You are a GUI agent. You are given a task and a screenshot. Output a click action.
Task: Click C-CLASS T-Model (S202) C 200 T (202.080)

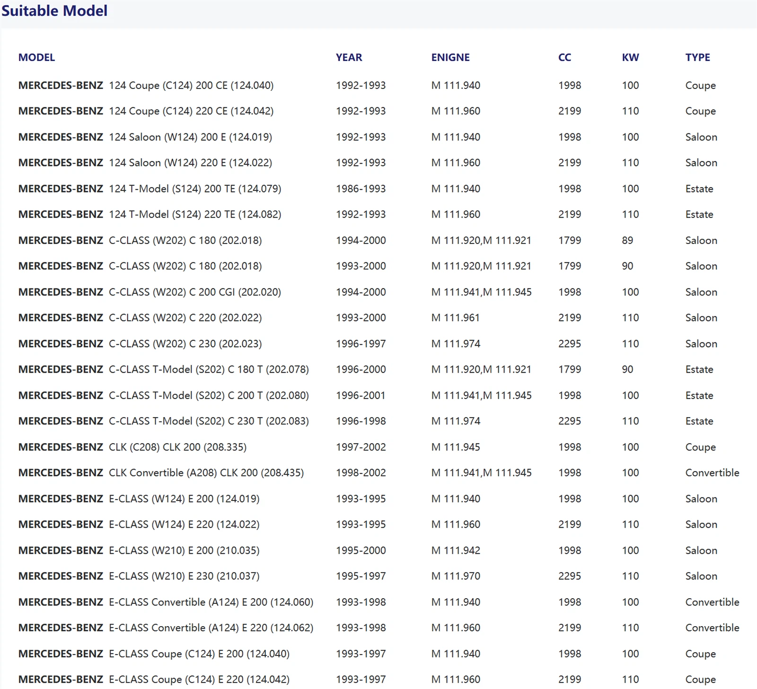pos(209,395)
